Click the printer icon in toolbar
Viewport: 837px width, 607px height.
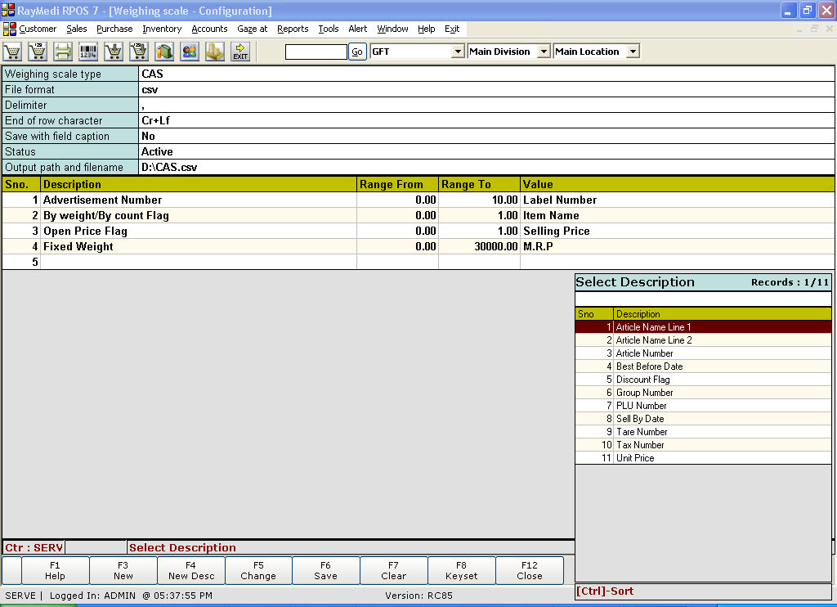point(63,52)
